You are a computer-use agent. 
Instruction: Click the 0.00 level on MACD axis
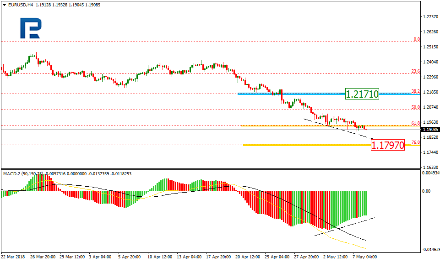(x=426, y=191)
